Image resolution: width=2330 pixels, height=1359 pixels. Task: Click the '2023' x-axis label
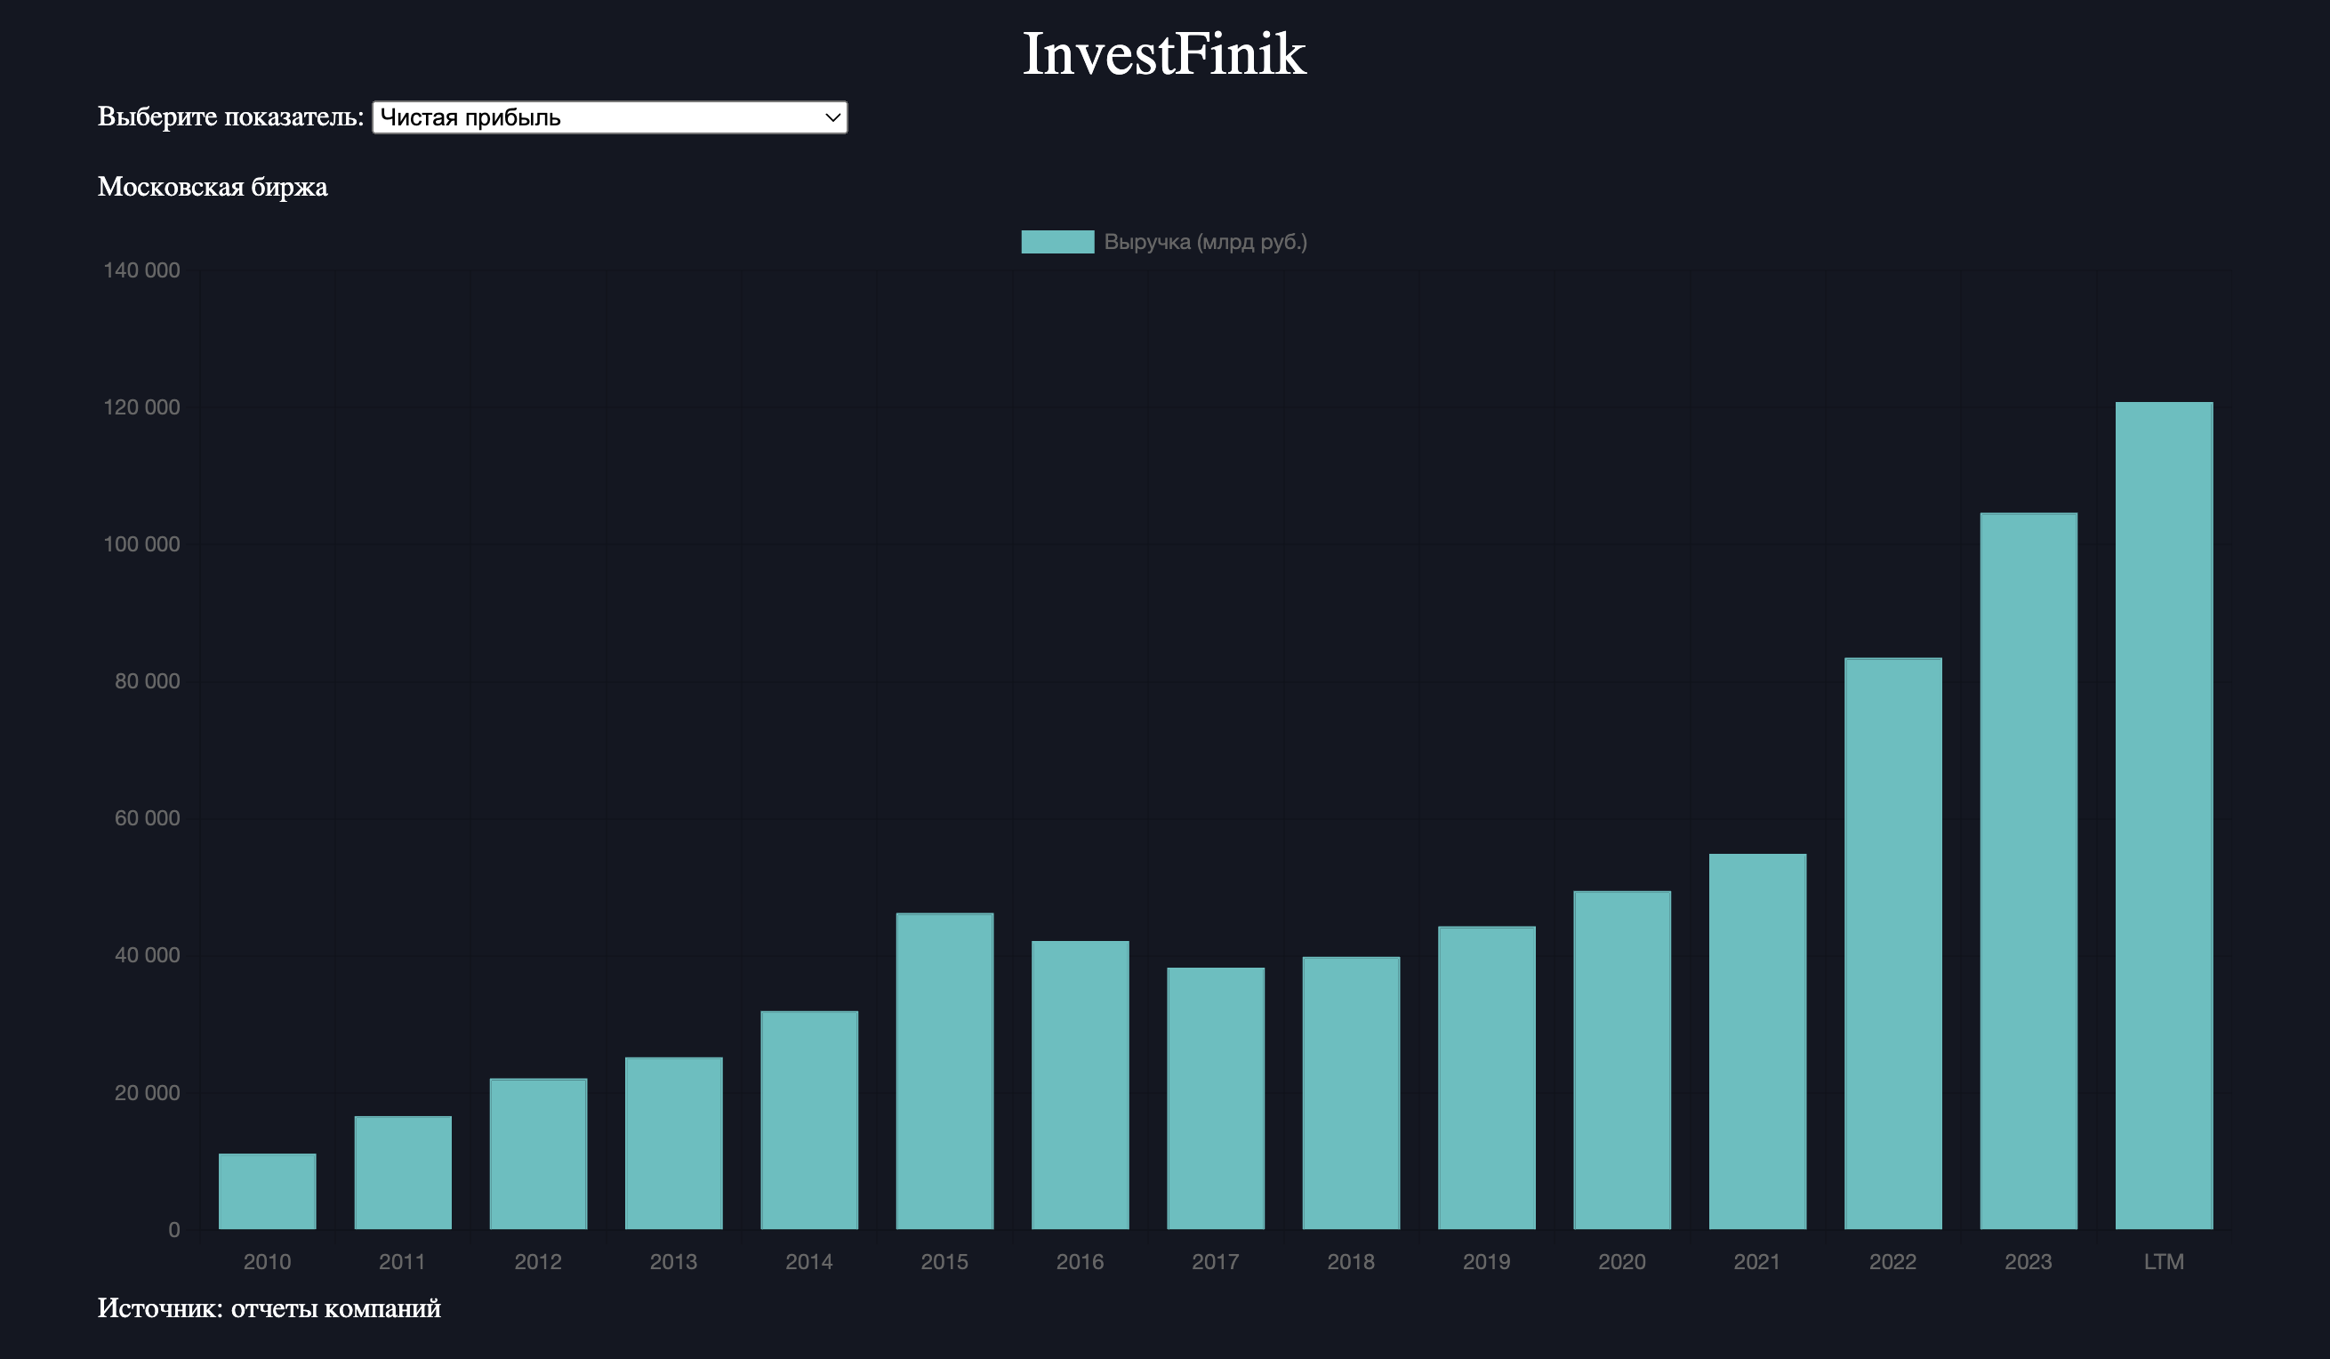pos(2029,1262)
